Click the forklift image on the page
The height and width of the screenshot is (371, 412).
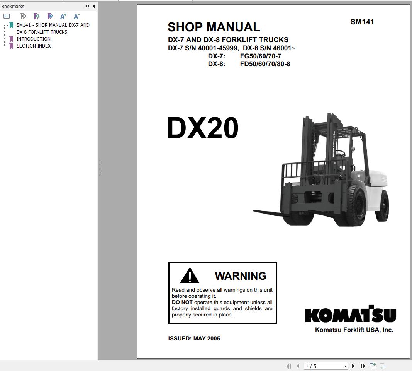click(x=321, y=169)
